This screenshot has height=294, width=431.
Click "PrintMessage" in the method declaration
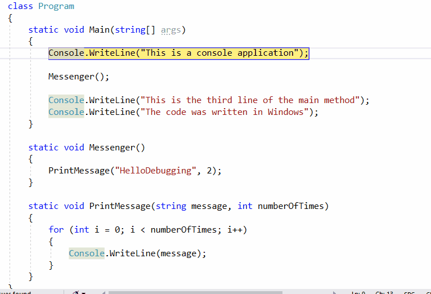tap(120, 206)
